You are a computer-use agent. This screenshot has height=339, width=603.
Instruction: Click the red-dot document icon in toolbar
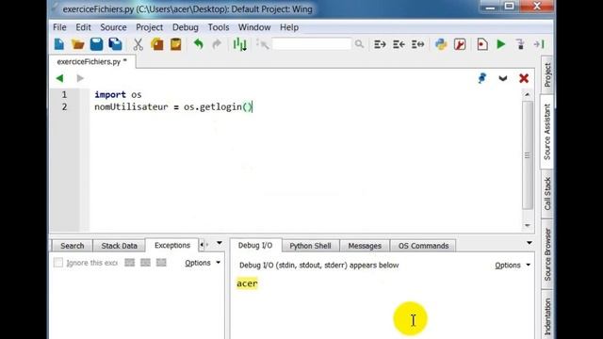tap(482, 44)
